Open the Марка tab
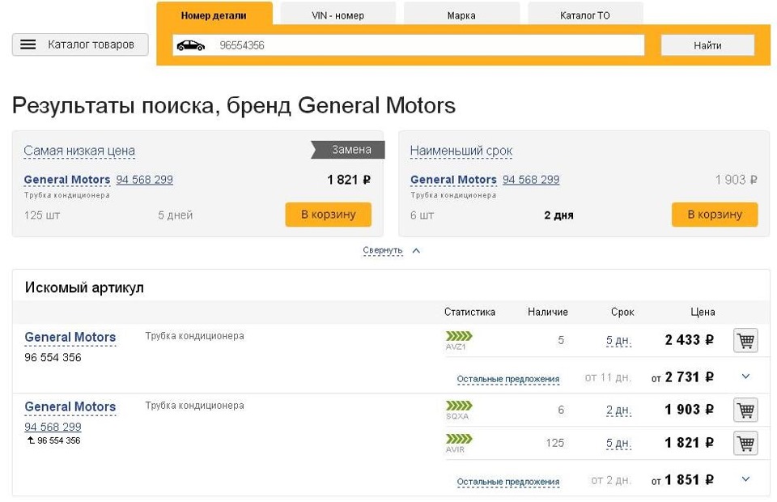This screenshot has width=777, height=502. (x=461, y=14)
